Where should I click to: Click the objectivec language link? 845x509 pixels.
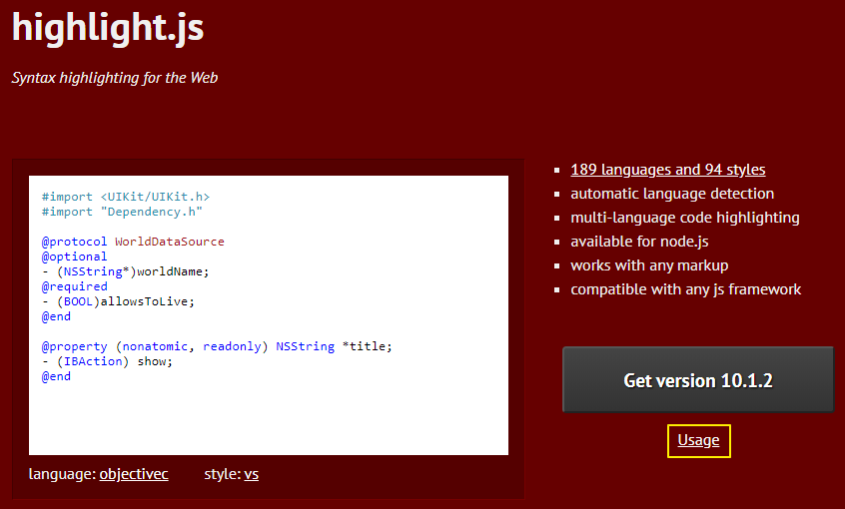pyautogui.click(x=134, y=474)
